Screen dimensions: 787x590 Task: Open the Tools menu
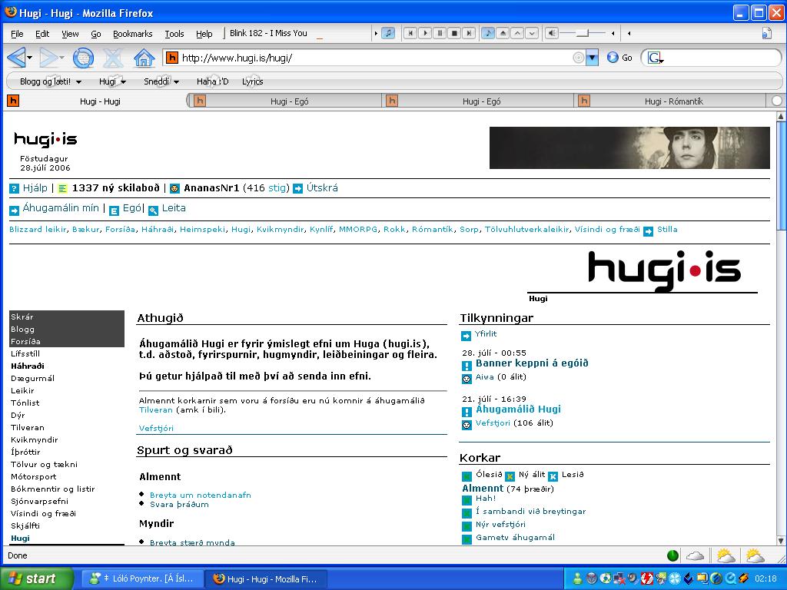174,34
